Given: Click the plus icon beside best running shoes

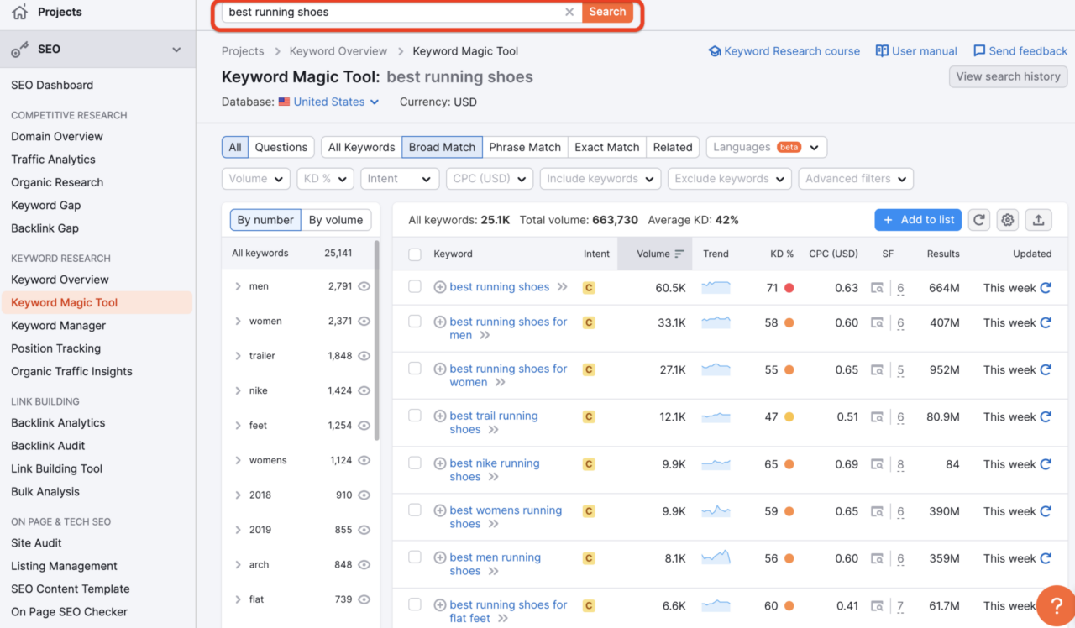Looking at the screenshot, I should (439, 287).
